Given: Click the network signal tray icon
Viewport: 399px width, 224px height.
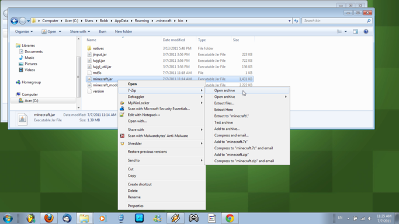Looking at the screenshot, I should pos(363,218).
